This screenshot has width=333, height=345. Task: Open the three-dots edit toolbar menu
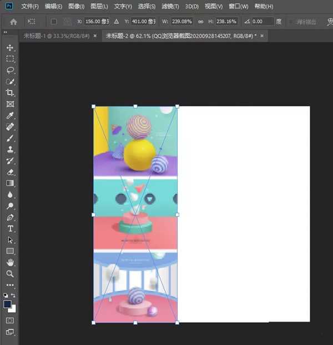[10, 285]
